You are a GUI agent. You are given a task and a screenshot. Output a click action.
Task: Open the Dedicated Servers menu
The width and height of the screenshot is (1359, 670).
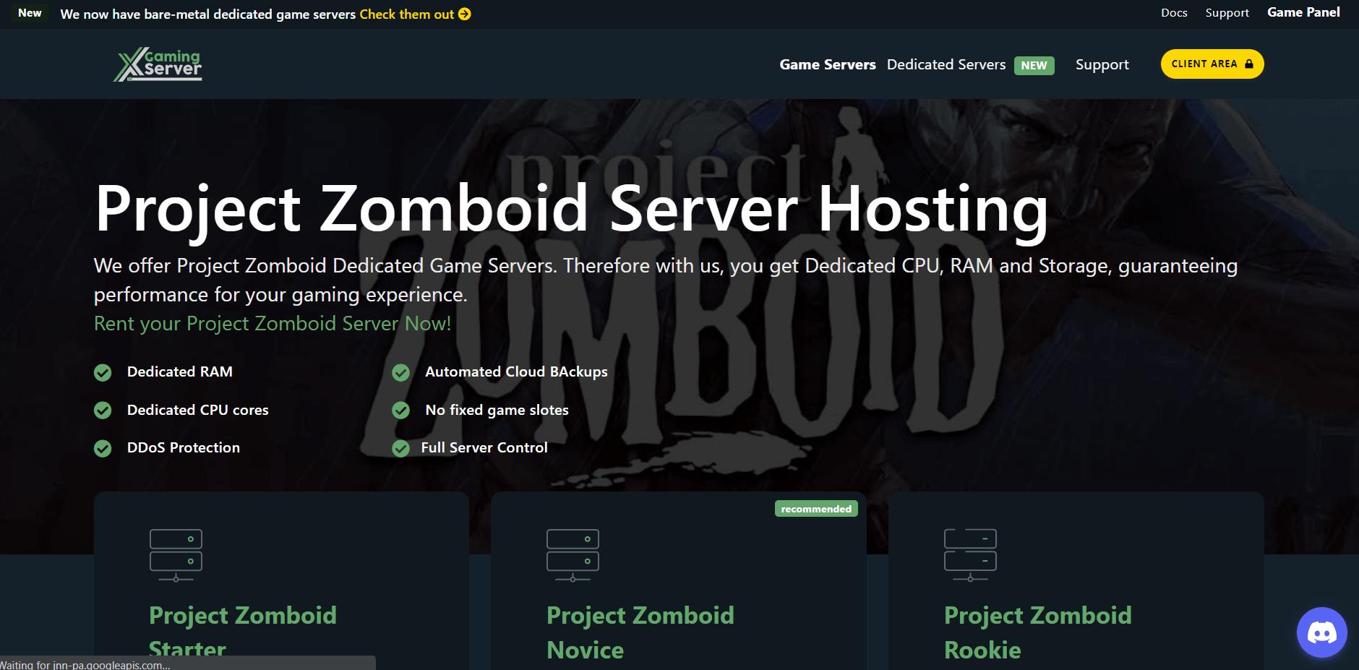[946, 64]
